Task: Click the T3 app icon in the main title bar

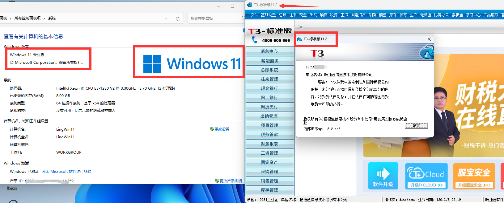Action: click(250, 5)
